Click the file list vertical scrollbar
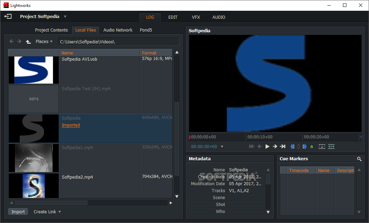 point(177,139)
